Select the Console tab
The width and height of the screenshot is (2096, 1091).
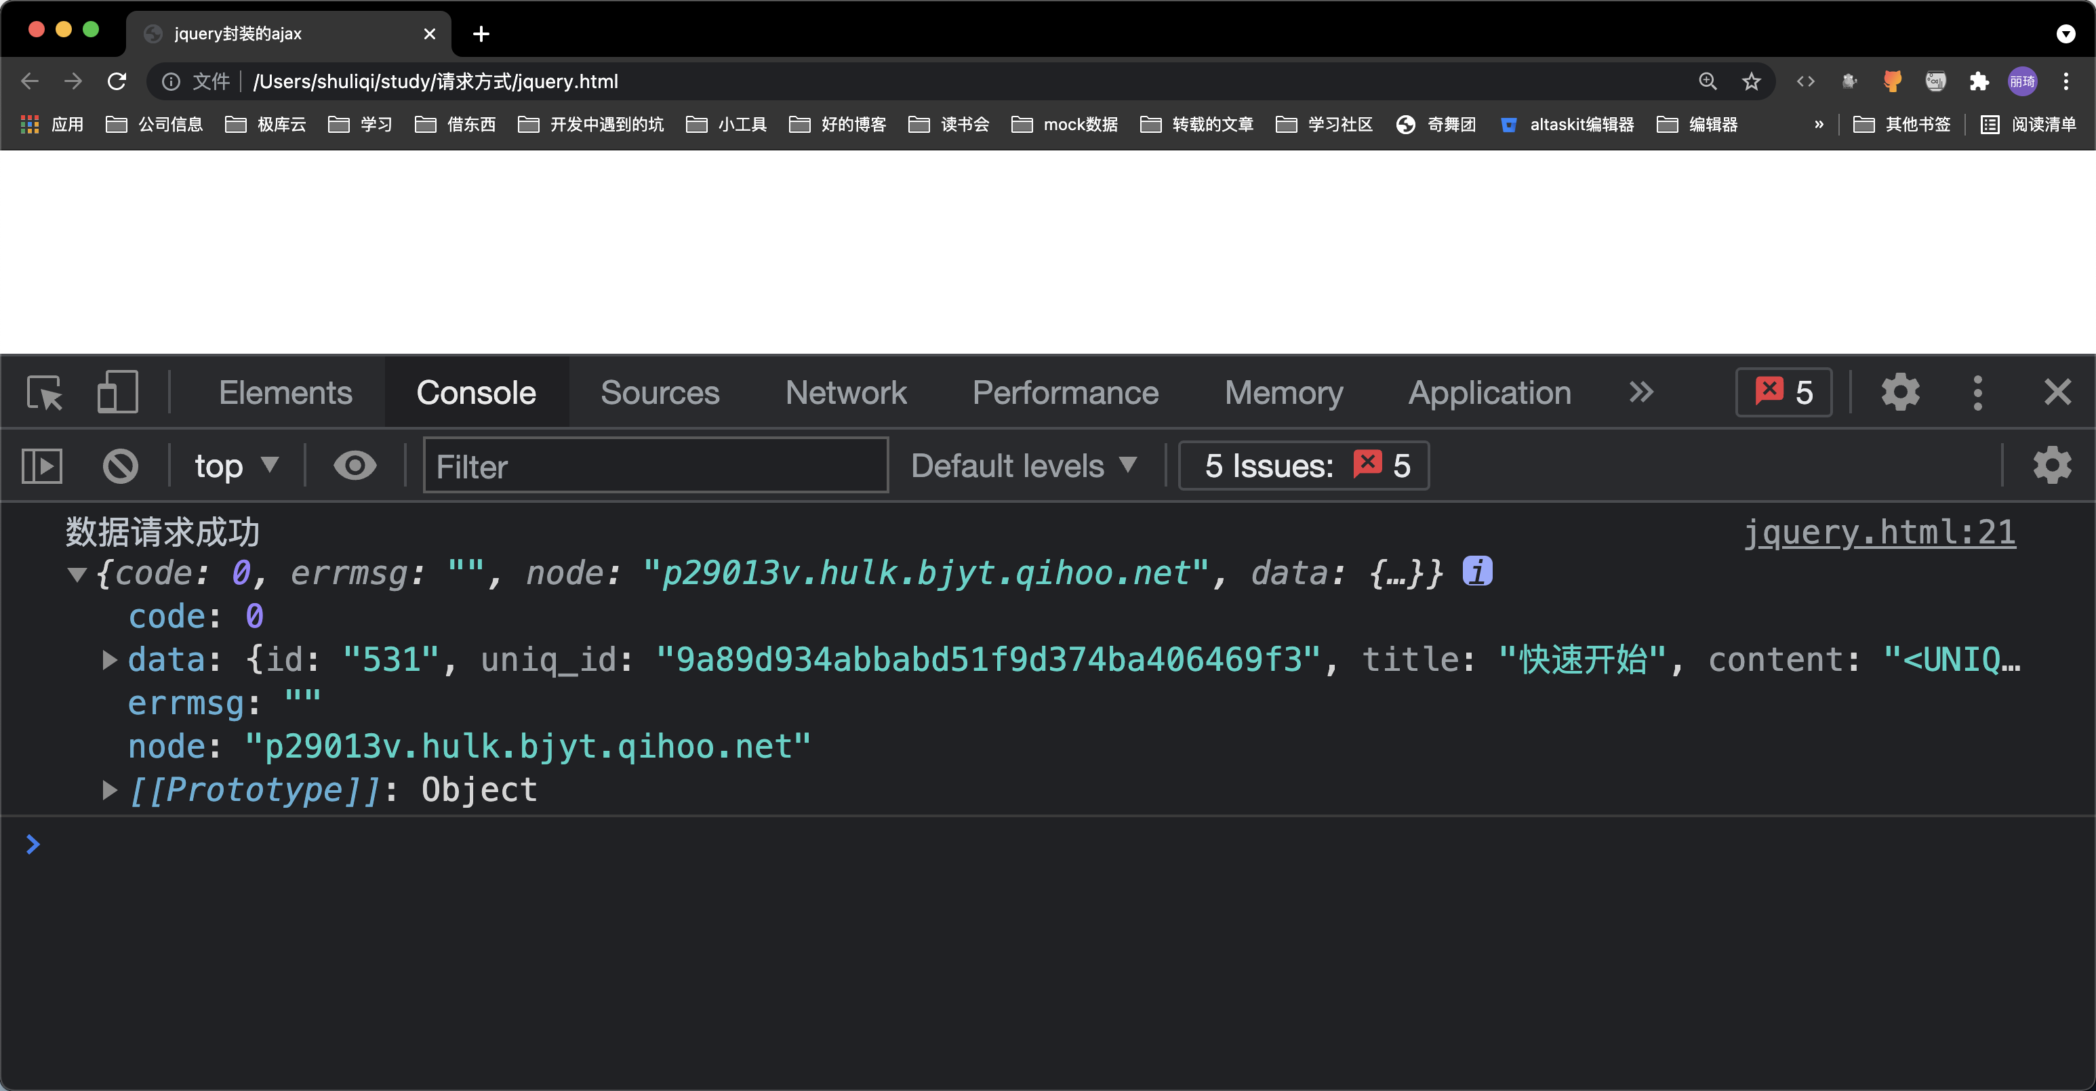[x=476, y=393]
